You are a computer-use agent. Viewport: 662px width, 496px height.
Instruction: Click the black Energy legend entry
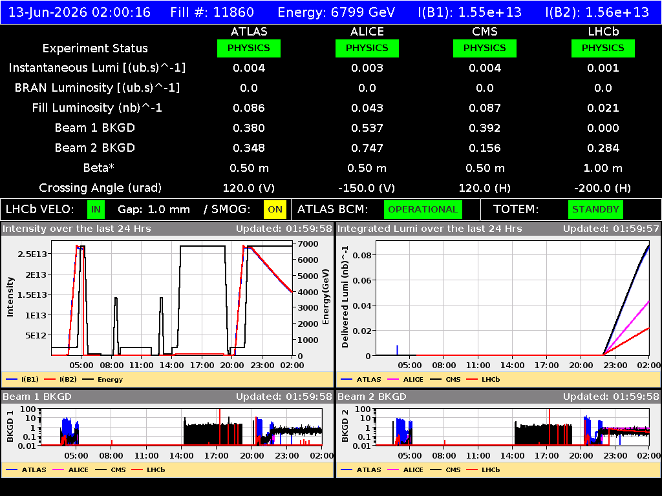[x=103, y=379]
